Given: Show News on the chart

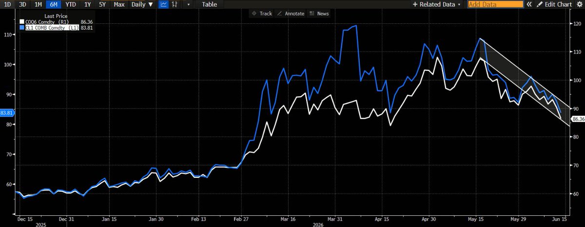Looking at the screenshot, I should [x=319, y=14].
